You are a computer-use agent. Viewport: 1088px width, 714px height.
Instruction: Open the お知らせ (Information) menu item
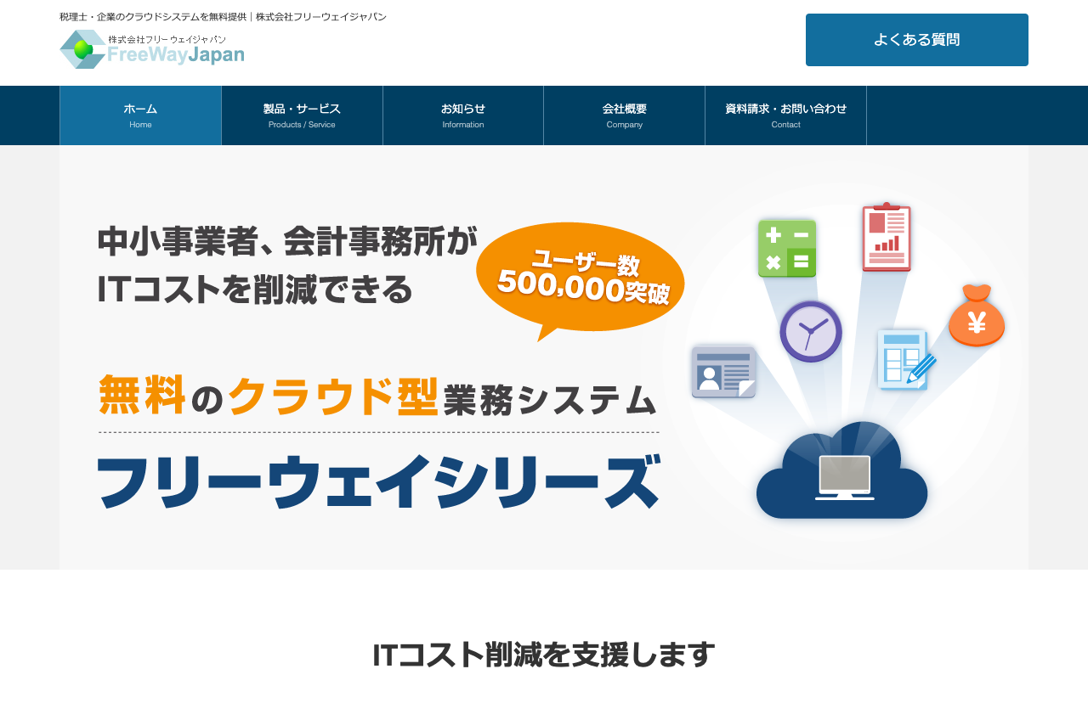[x=463, y=115]
